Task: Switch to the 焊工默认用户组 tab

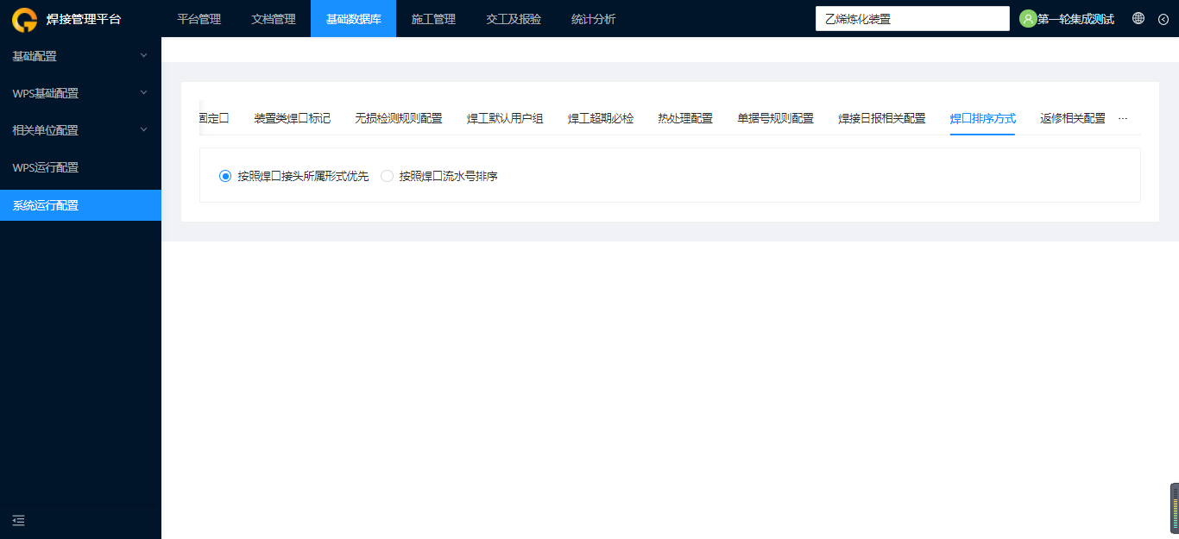Action: click(505, 118)
